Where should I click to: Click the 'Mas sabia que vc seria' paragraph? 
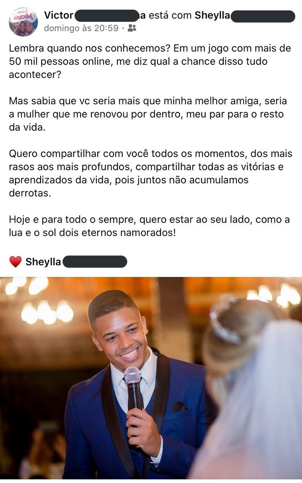(x=148, y=114)
